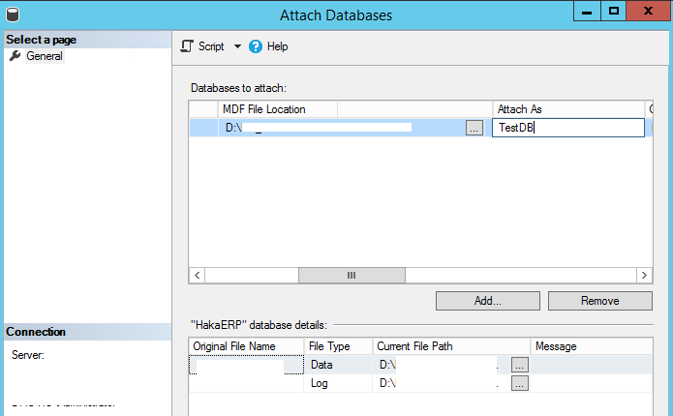This screenshot has width=673, height=416.
Task: Select the General page wrench icon
Action: [x=15, y=56]
